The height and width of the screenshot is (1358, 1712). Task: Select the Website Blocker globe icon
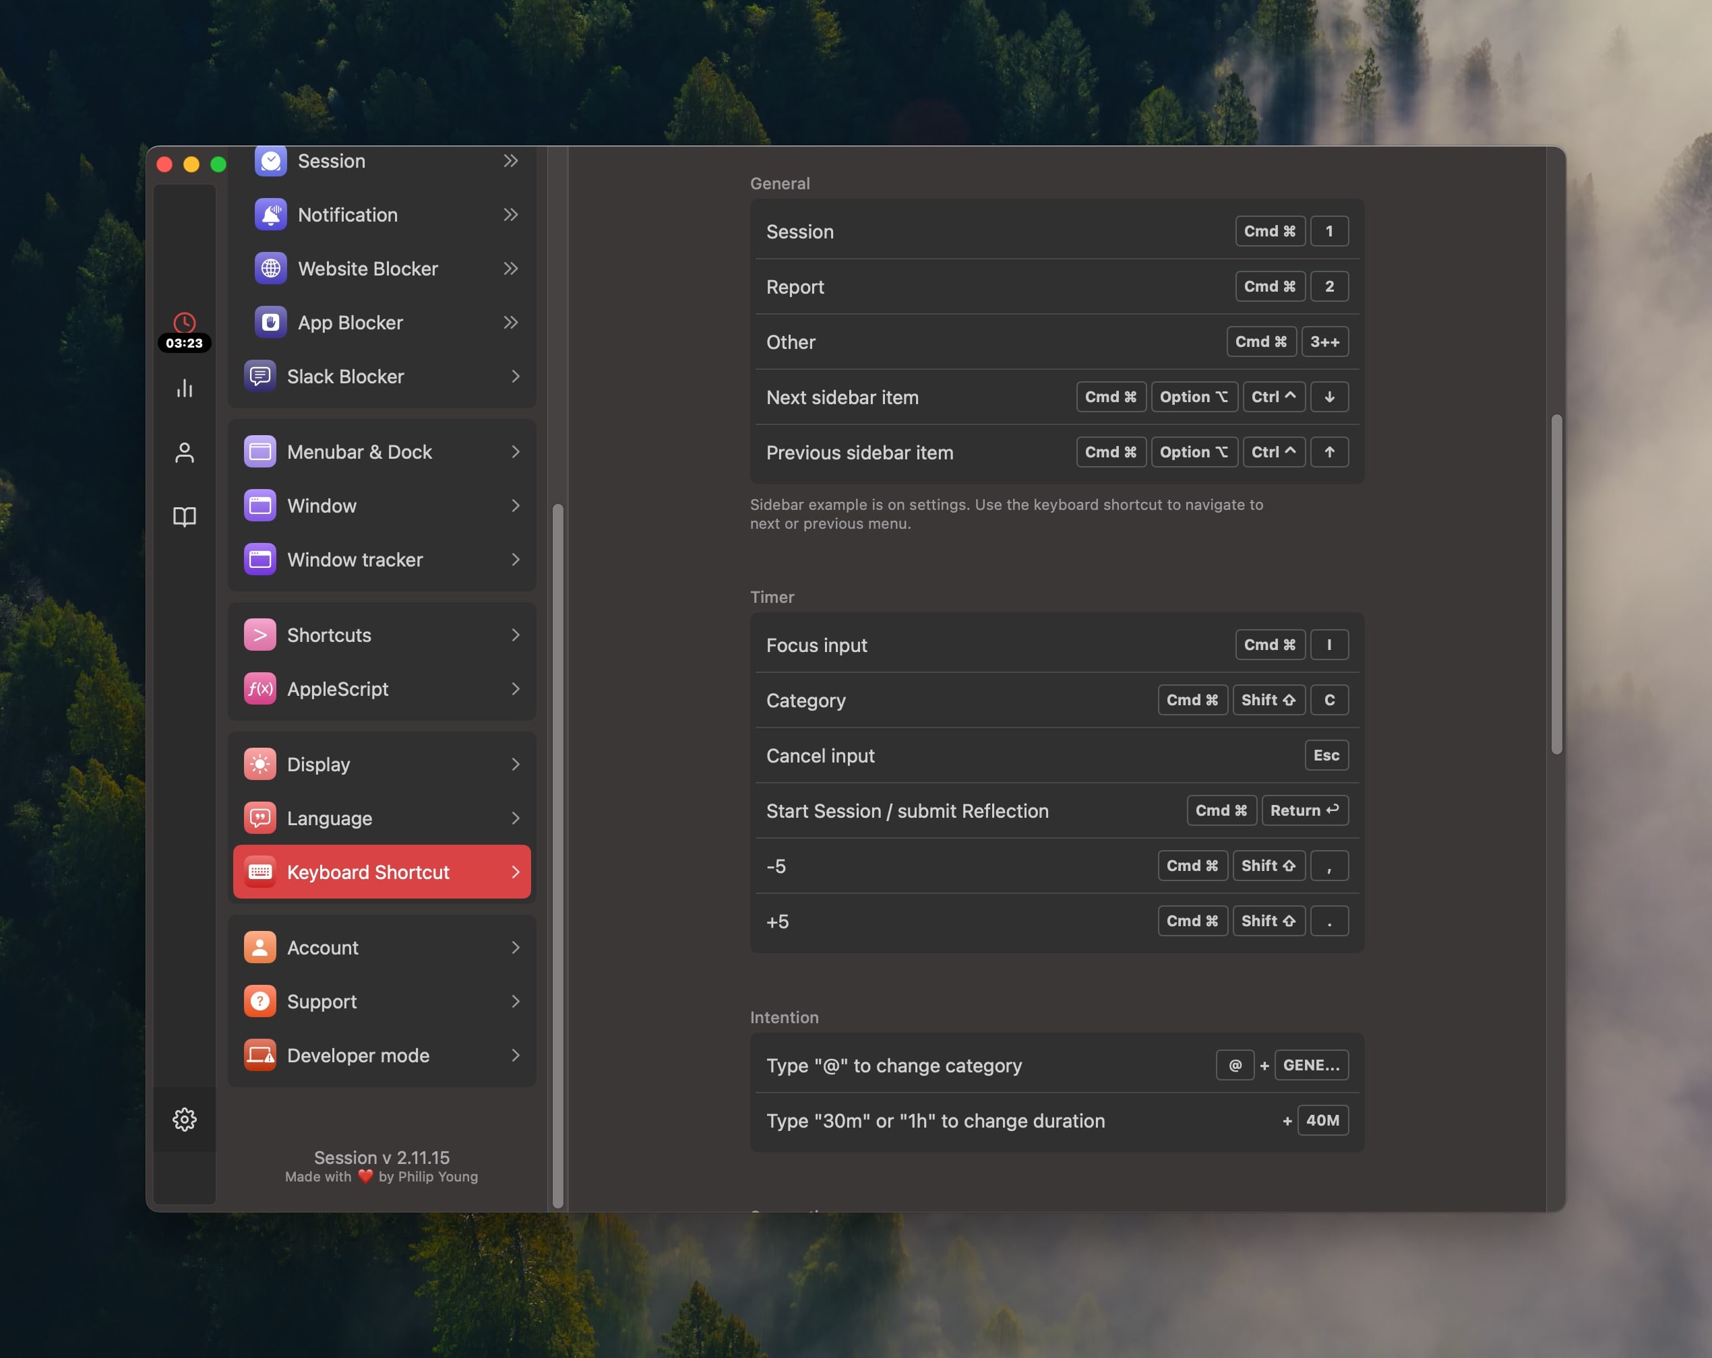pyautogui.click(x=270, y=268)
